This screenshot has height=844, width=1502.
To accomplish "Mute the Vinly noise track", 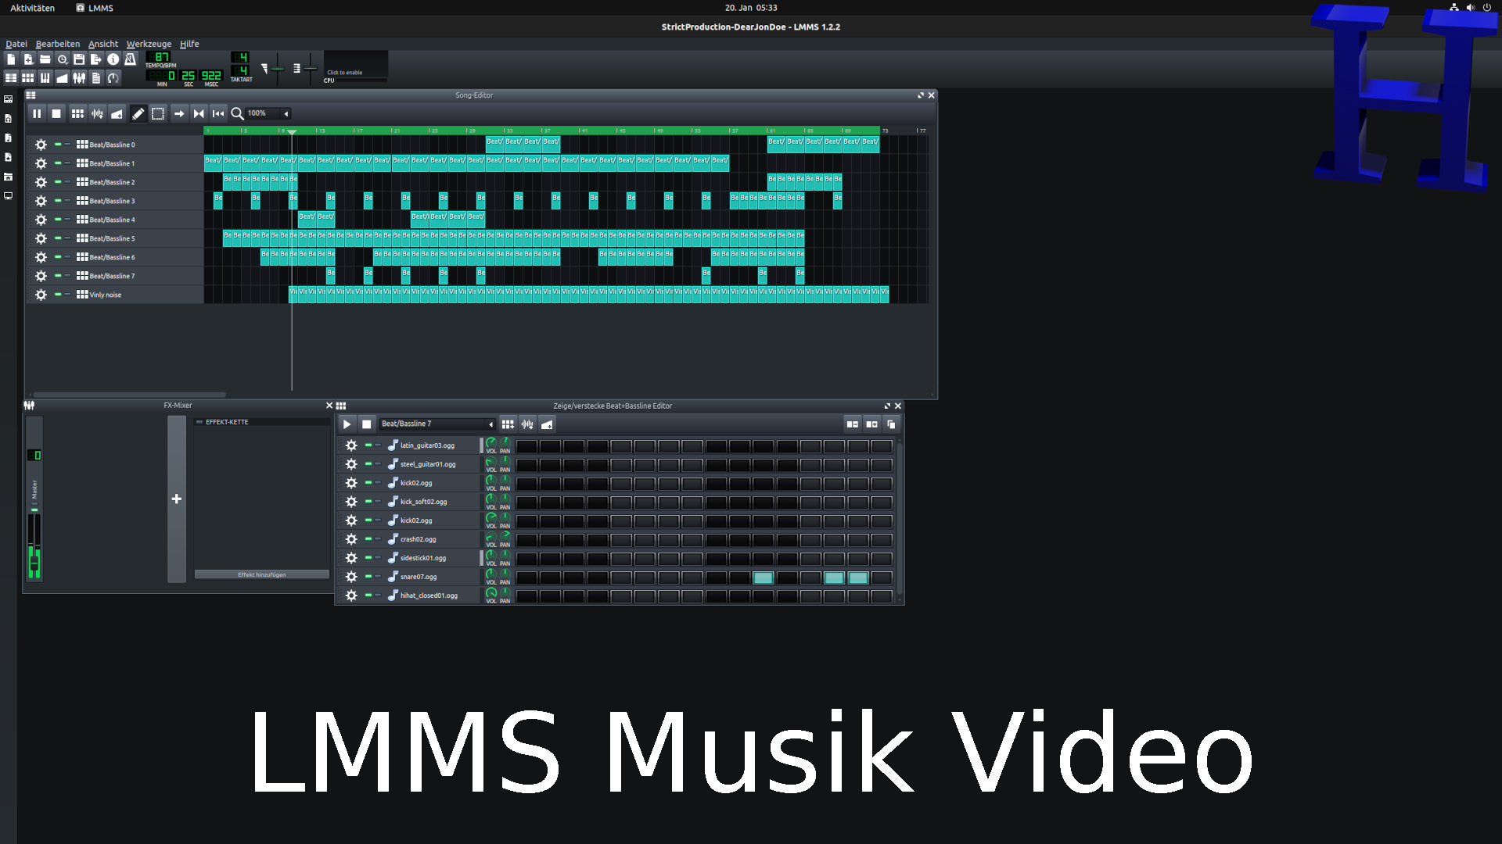I will click(58, 295).
